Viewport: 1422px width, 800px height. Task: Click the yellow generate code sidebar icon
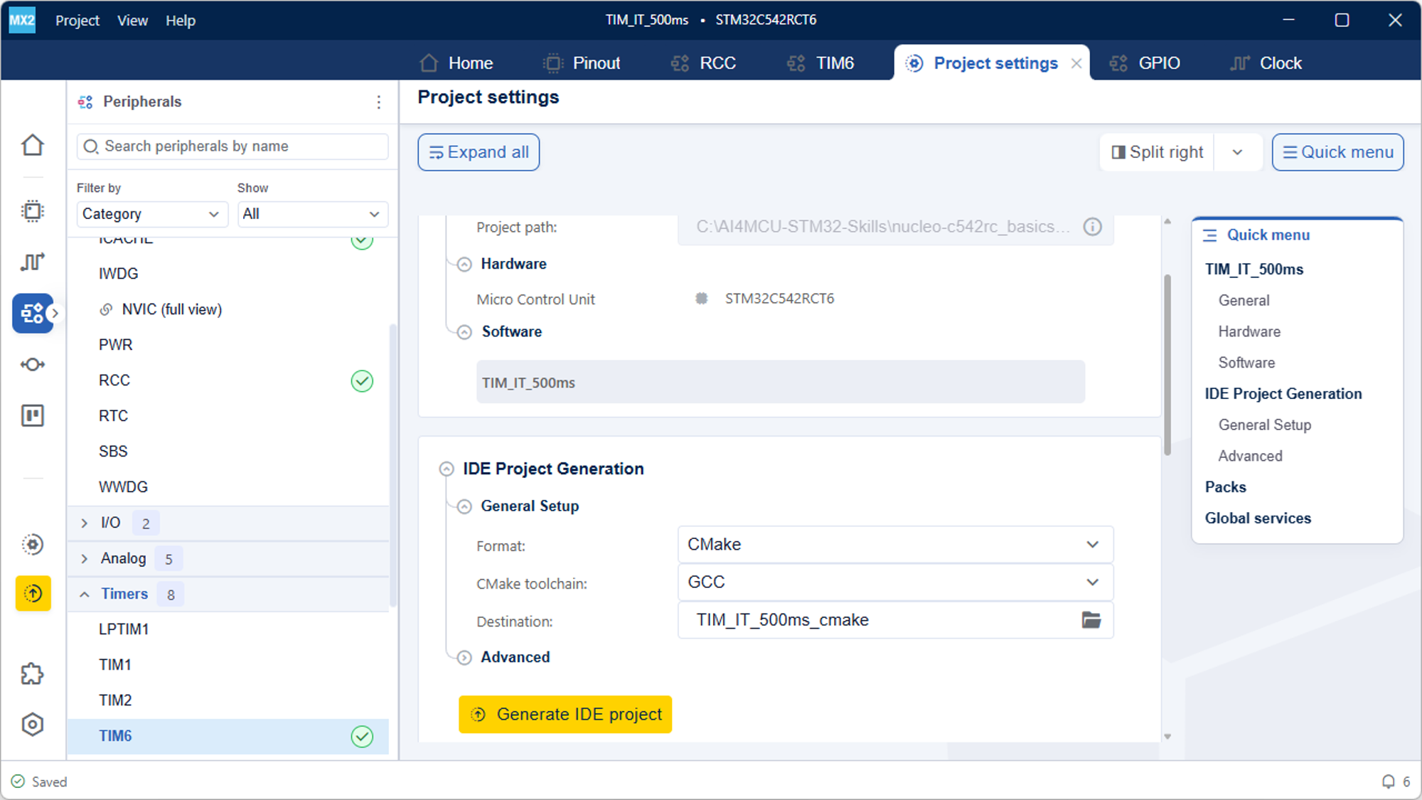click(x=33, y=593)
